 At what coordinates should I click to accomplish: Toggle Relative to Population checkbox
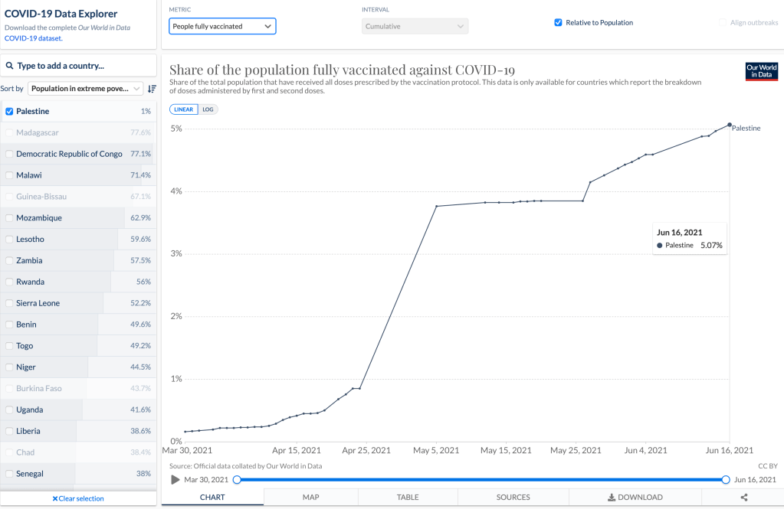click(558, 23)
